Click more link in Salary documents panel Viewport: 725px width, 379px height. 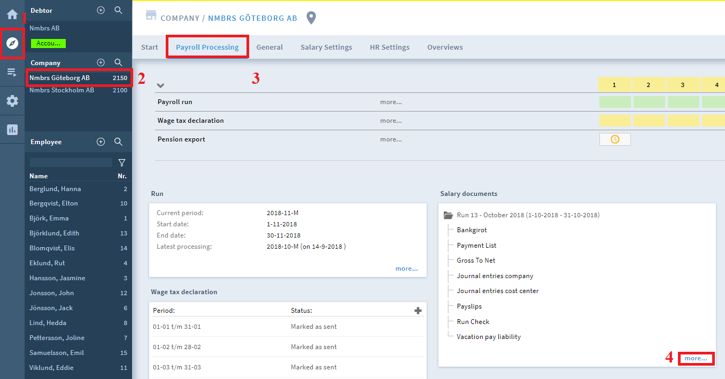[x=696, y=358]
